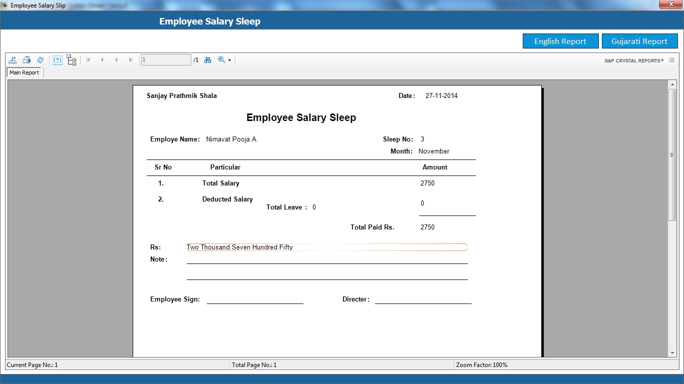
Task: Click the Employee Sign label
Action: 175,299
